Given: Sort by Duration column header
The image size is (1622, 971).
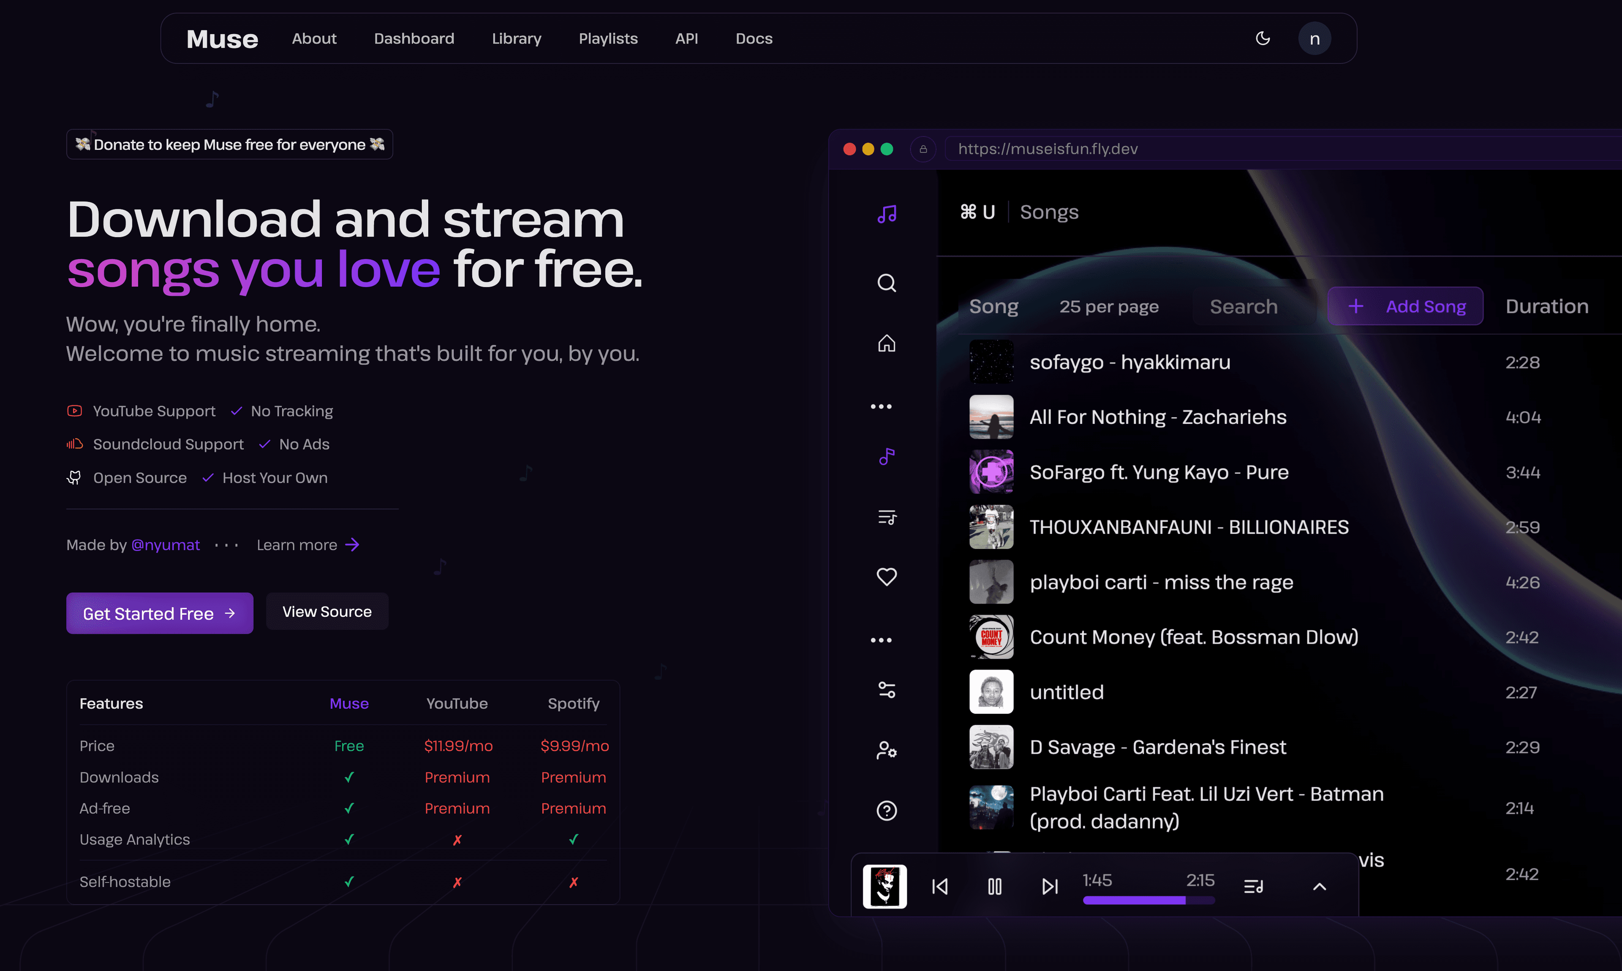Looking at the screenshot, I should [x=1547, y=306].
